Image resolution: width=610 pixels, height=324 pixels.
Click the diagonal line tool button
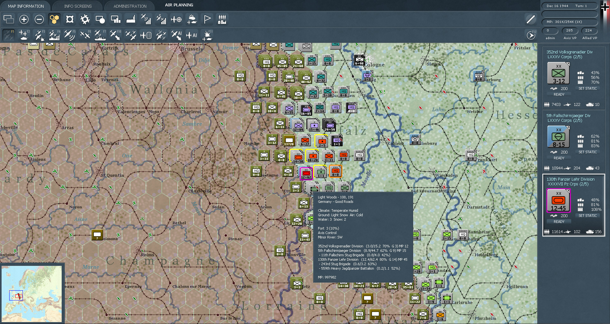531,19
